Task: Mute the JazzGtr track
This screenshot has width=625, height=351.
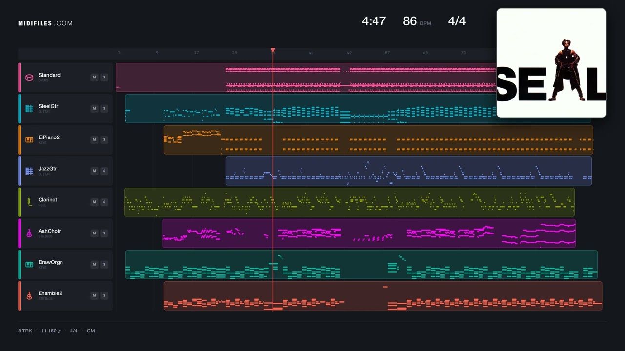Action: [x=94, y=171]
